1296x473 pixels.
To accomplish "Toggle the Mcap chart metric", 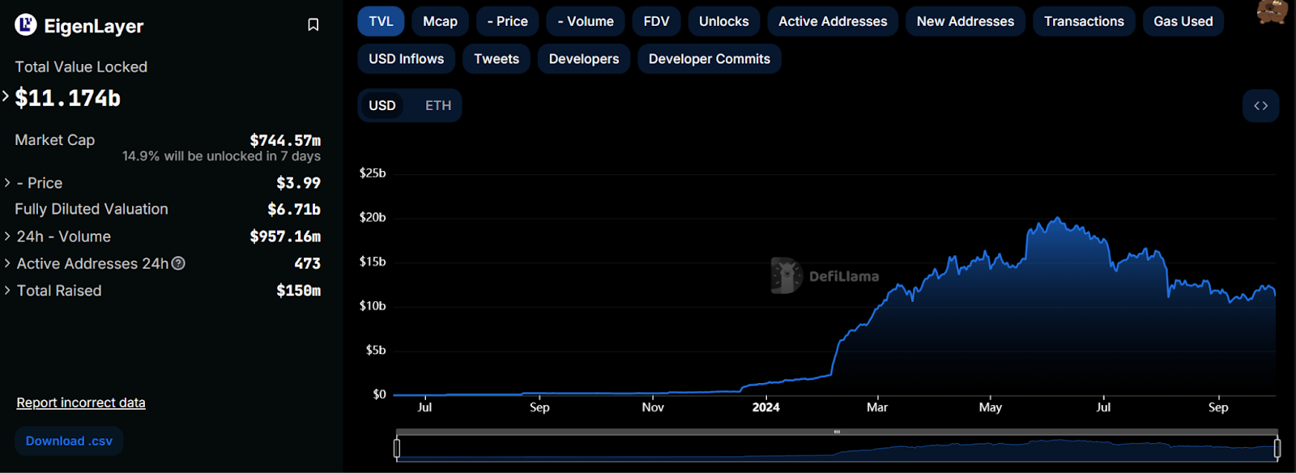I will coord(440,21).
